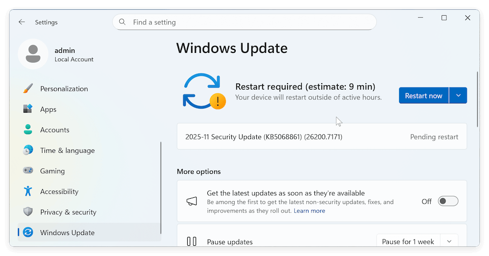The image size is (489, 256).
Task: Click the Time & language globe icon
Action: tap(28, 150)
